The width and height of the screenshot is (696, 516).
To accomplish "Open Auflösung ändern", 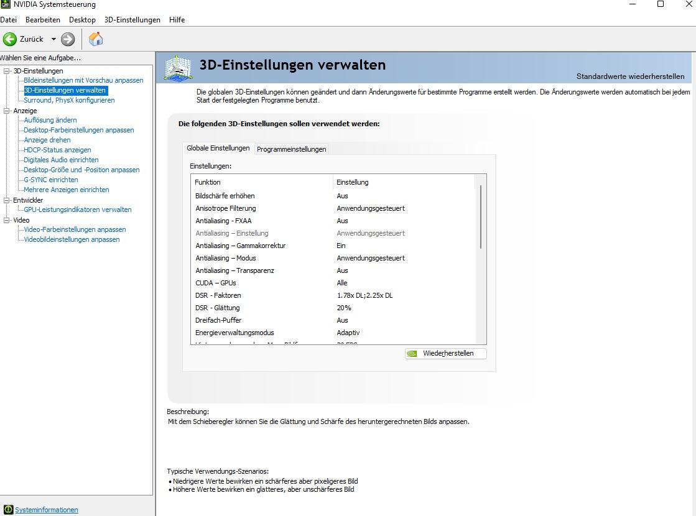I will coord(50,120).
